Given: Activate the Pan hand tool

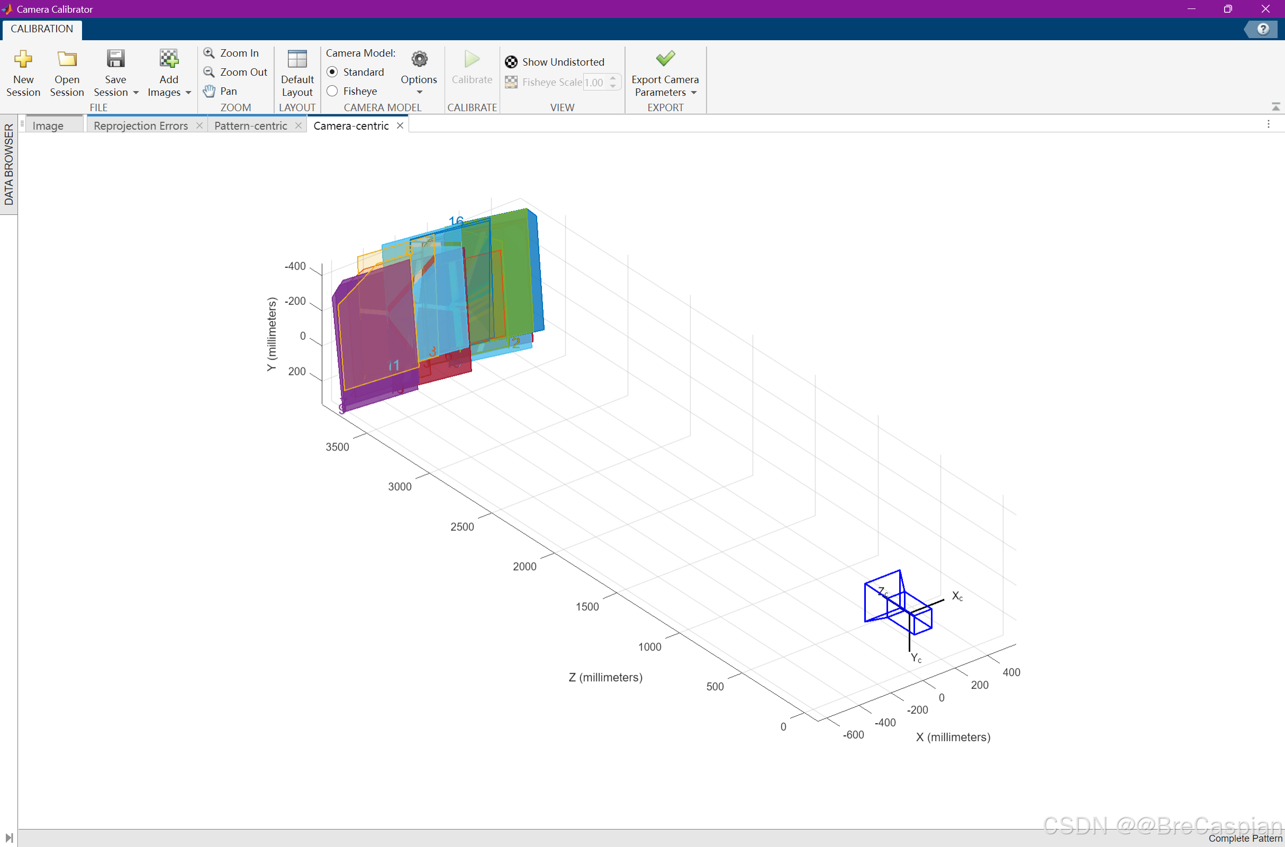Looking at the screenshot, I should tap(220, 91).
